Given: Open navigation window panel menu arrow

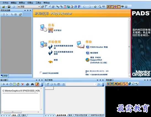Looking at the screenshot, I should [x=145, y=80].
